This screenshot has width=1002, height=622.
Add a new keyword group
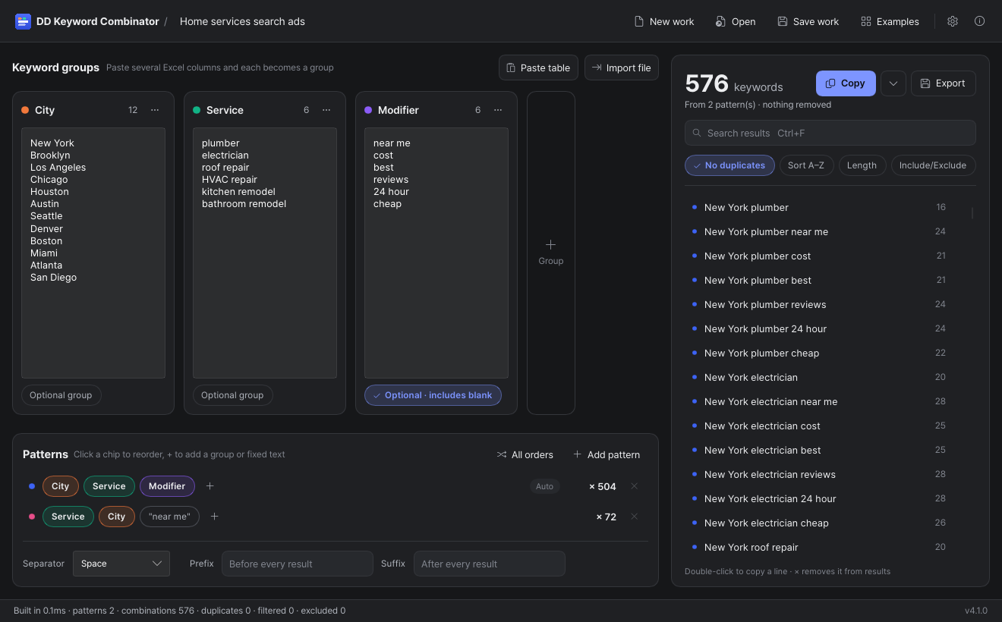551,253
